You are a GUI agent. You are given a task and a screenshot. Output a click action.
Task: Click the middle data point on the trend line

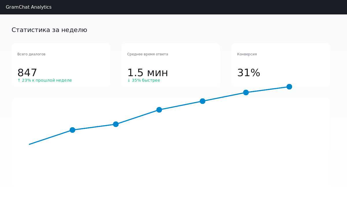tap(159, 110)
